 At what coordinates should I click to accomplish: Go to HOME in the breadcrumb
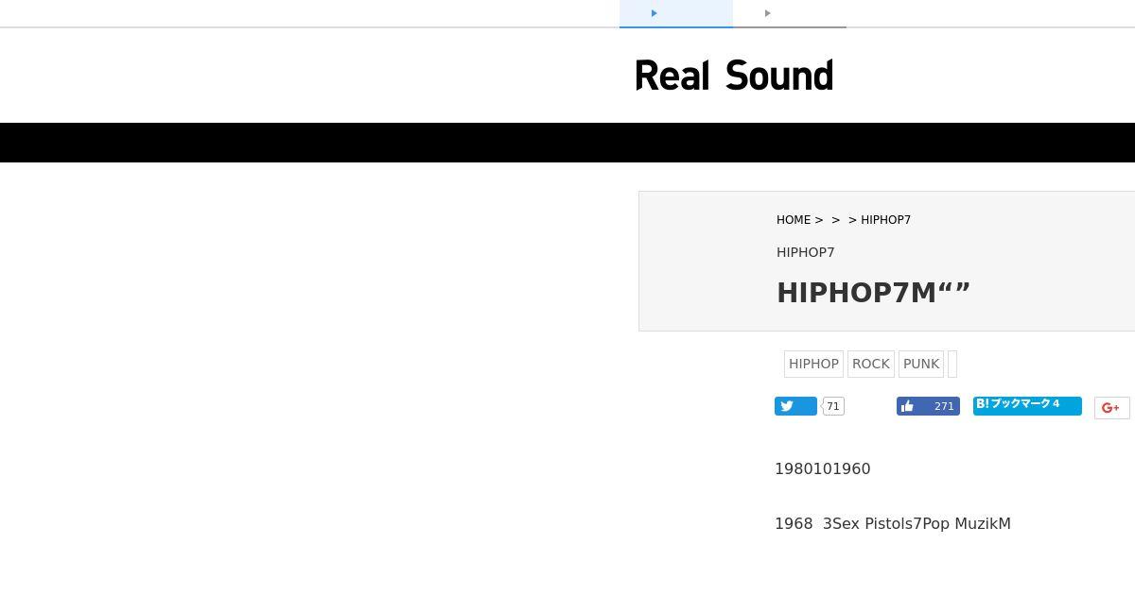(794, 220)
